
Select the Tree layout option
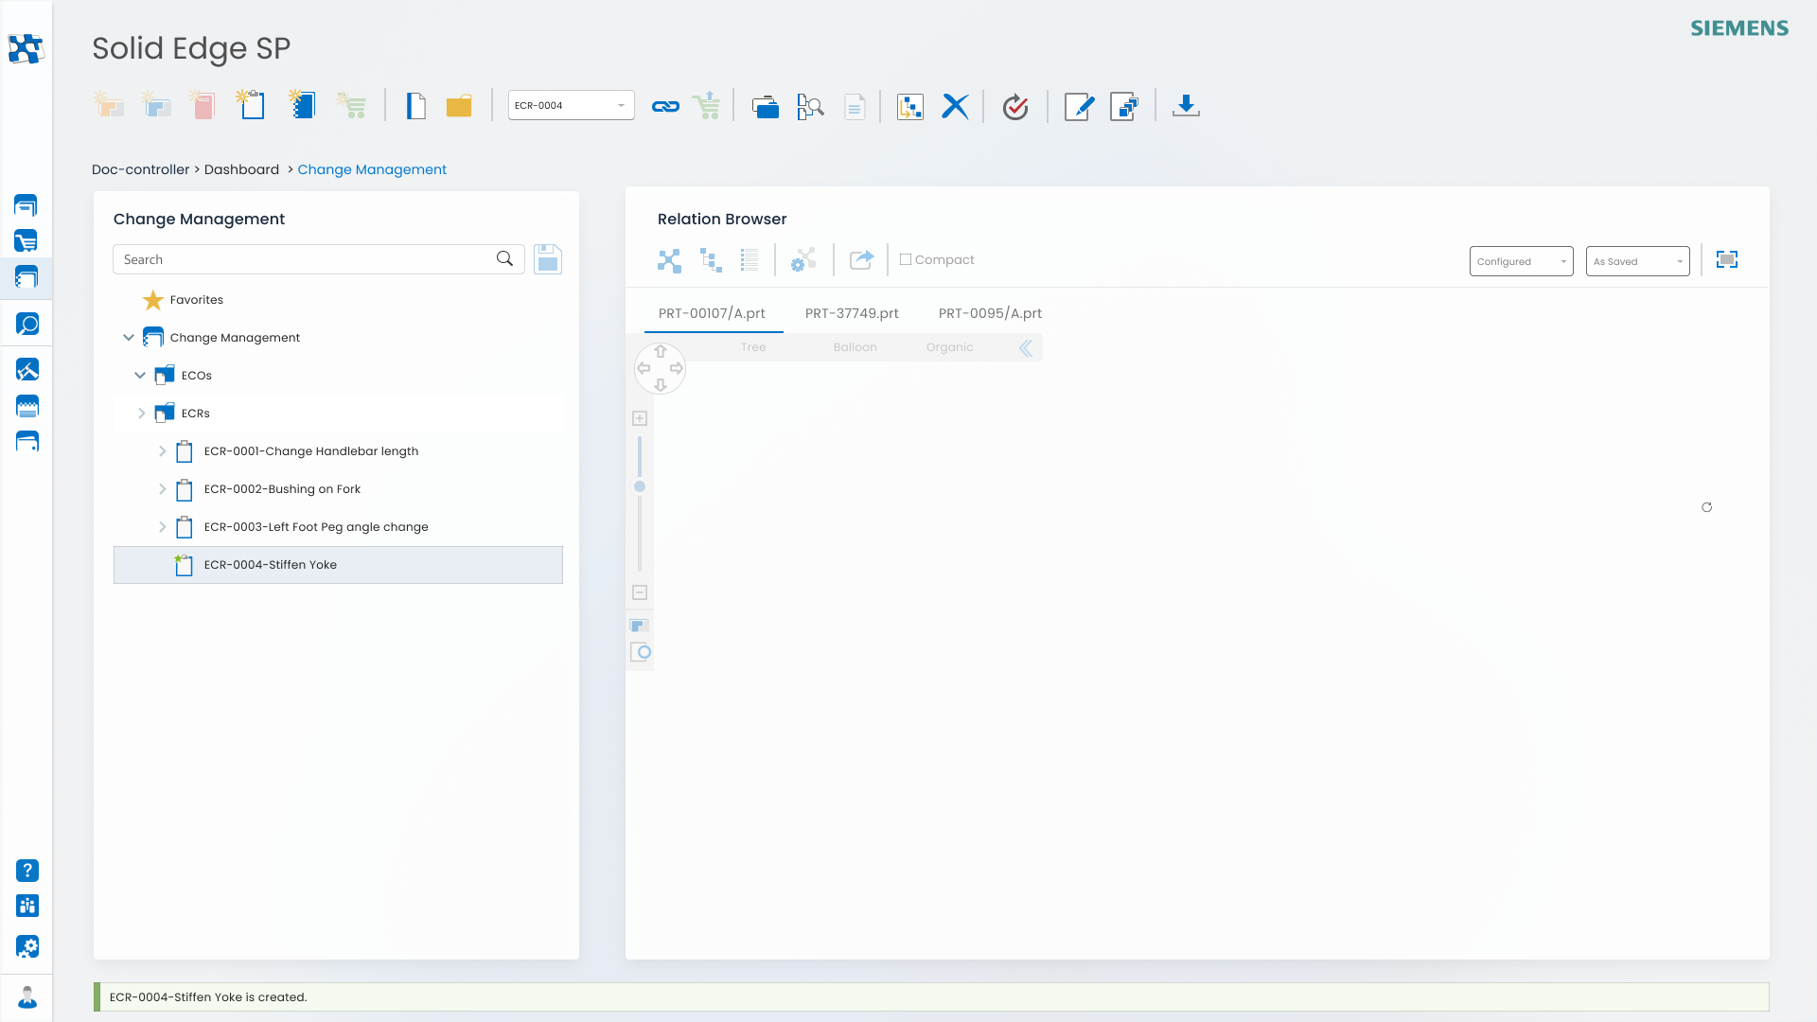click(753, 347)
